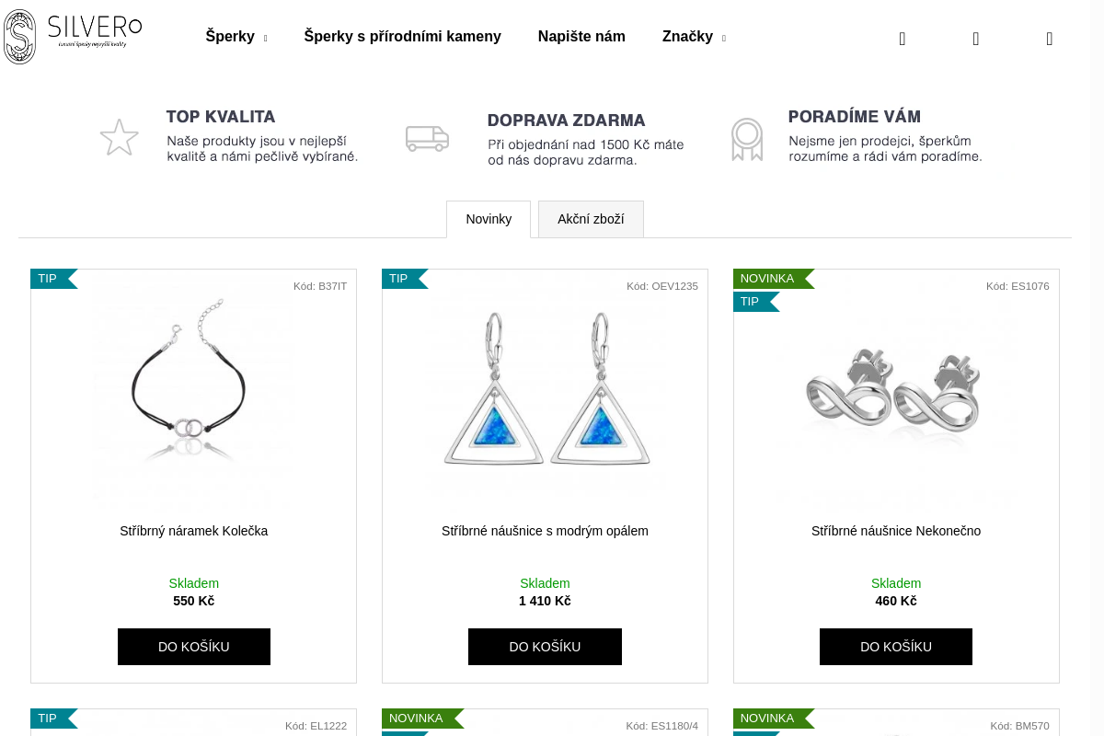
Task: Add Stříbrné náušnice Nekonečno to the cart
Action: (x=896, y=647)
